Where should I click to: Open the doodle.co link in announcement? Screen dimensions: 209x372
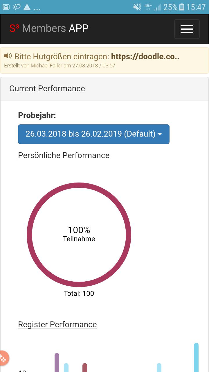145,56
